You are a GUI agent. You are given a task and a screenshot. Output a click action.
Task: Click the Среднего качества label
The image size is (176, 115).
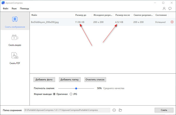tap(114, 88)
